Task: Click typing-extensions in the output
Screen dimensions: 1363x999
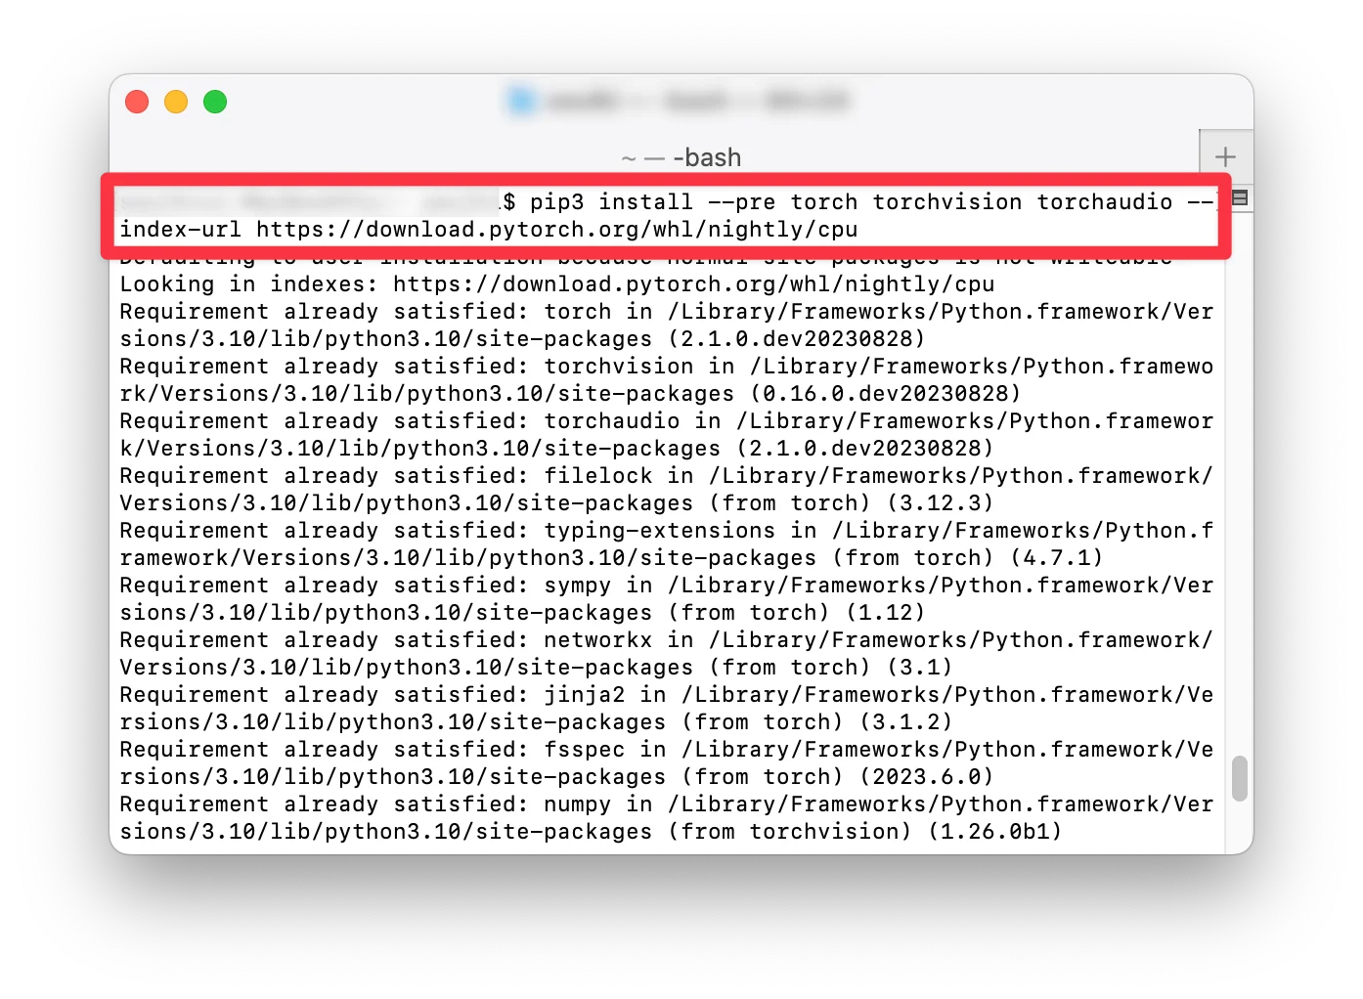Action: click(660, 531)
